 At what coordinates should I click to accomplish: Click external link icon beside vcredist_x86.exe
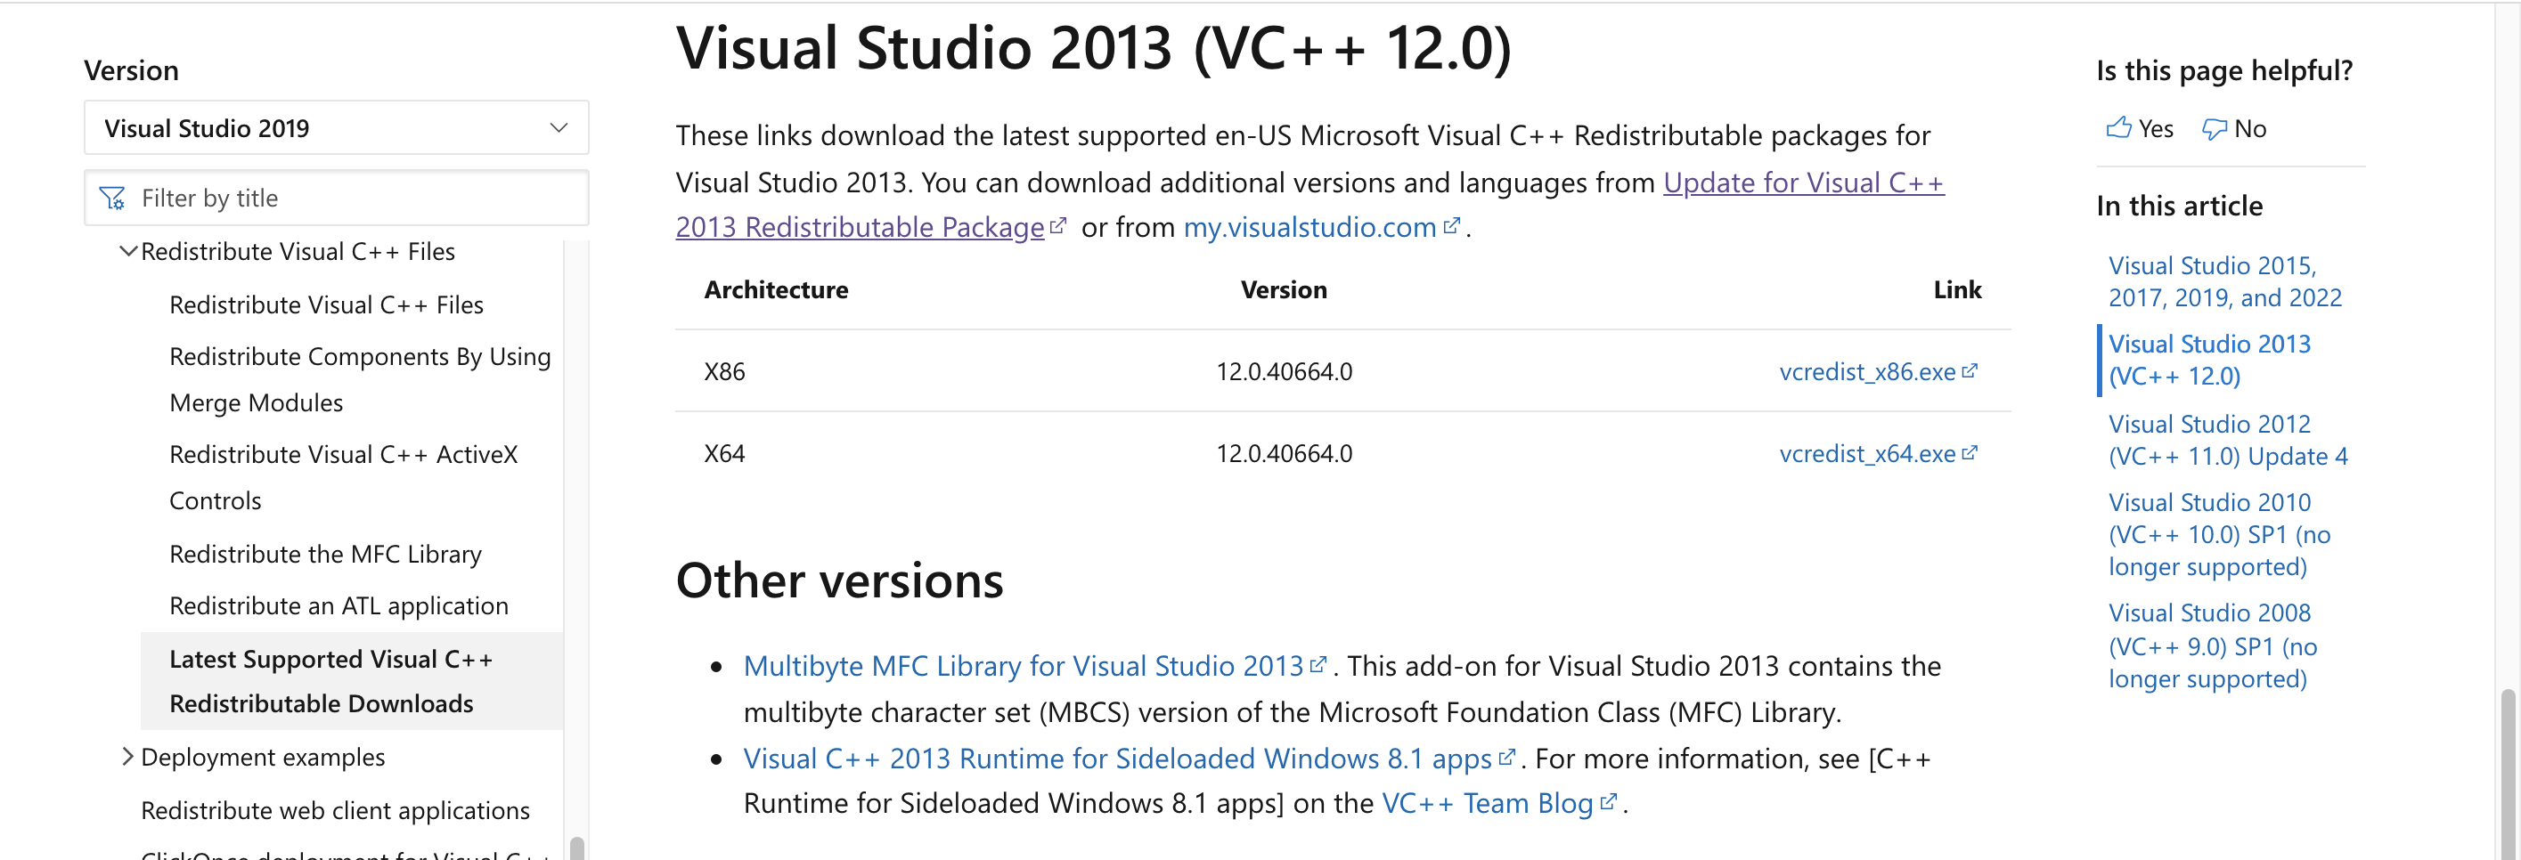coord(1970,371)
